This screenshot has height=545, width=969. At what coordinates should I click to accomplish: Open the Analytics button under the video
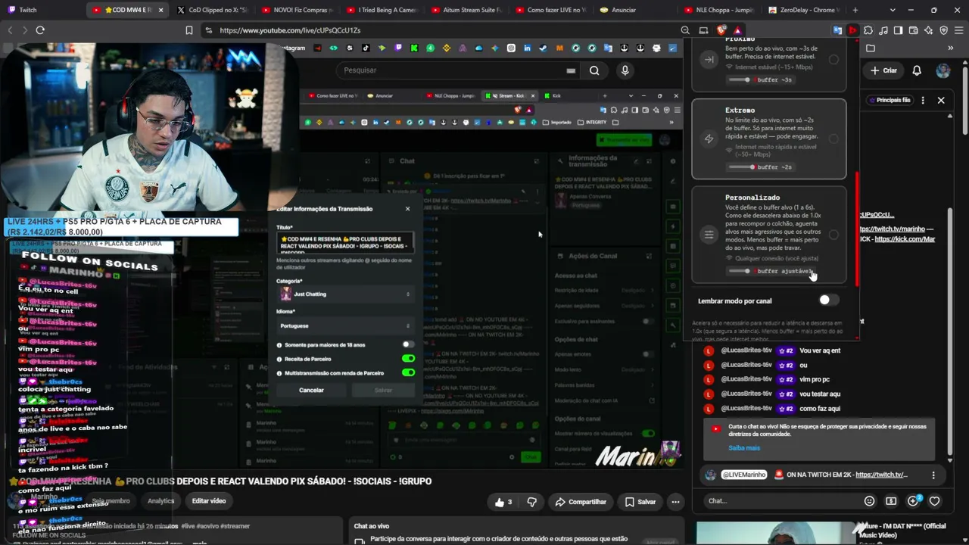click(x=160, y=501)
